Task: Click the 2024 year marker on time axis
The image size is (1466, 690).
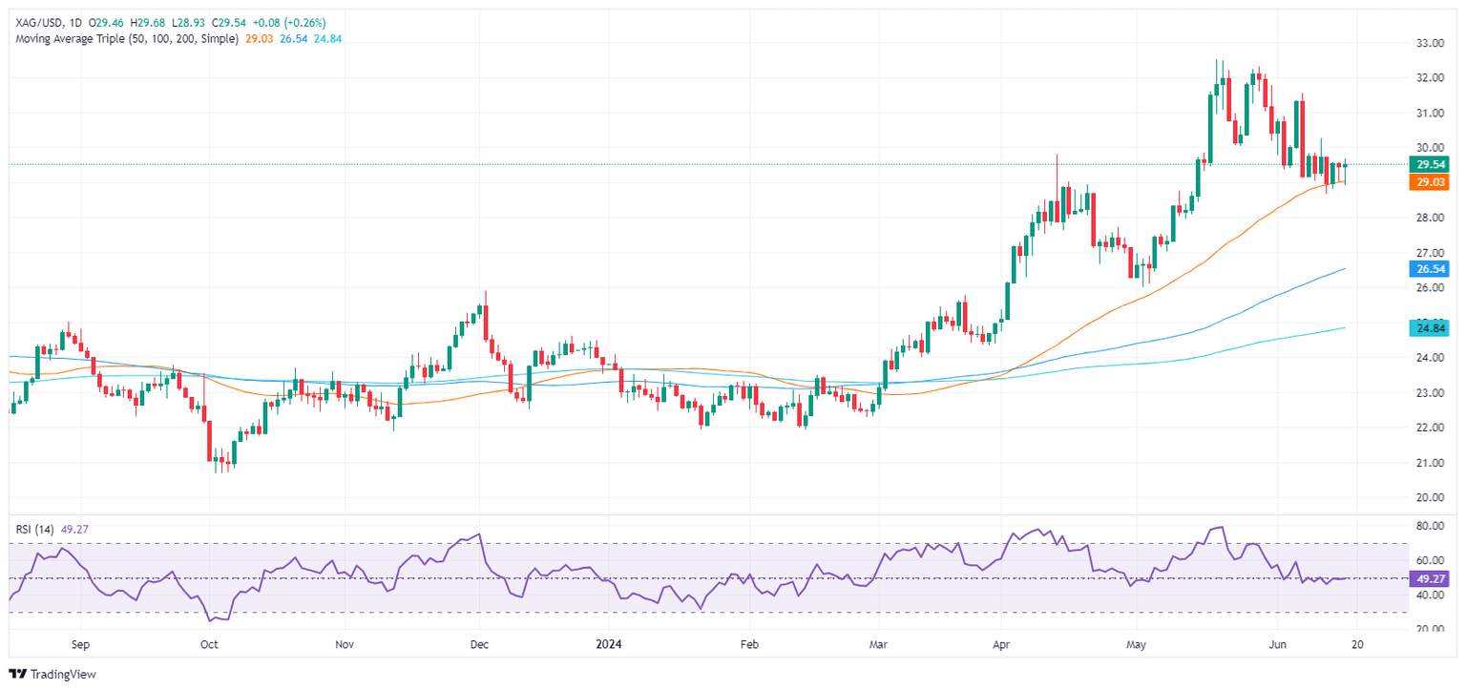Action: pos(607,644)
